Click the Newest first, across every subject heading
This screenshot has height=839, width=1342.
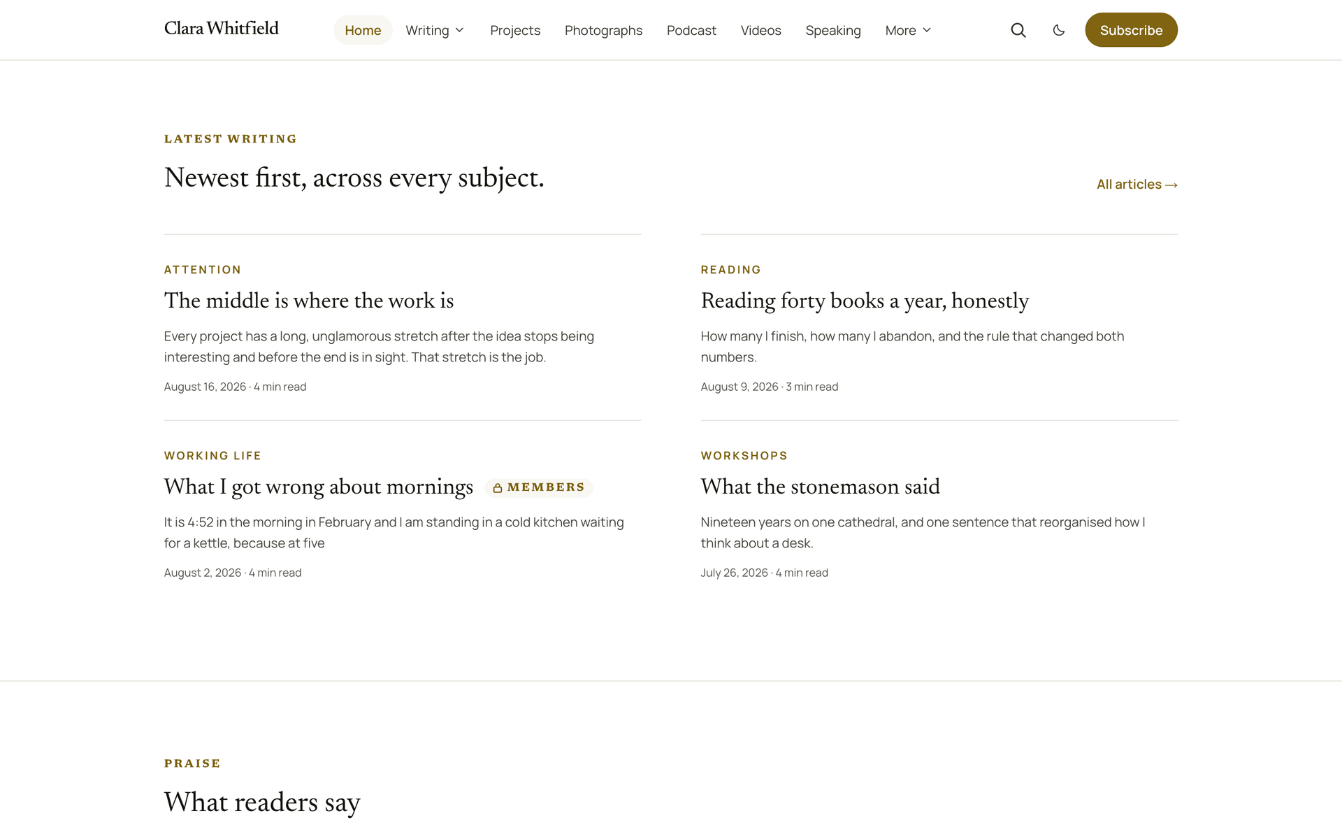(354, 178)
